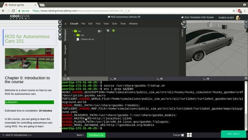
Task: Open the File menu
Action: click(83, 24)
